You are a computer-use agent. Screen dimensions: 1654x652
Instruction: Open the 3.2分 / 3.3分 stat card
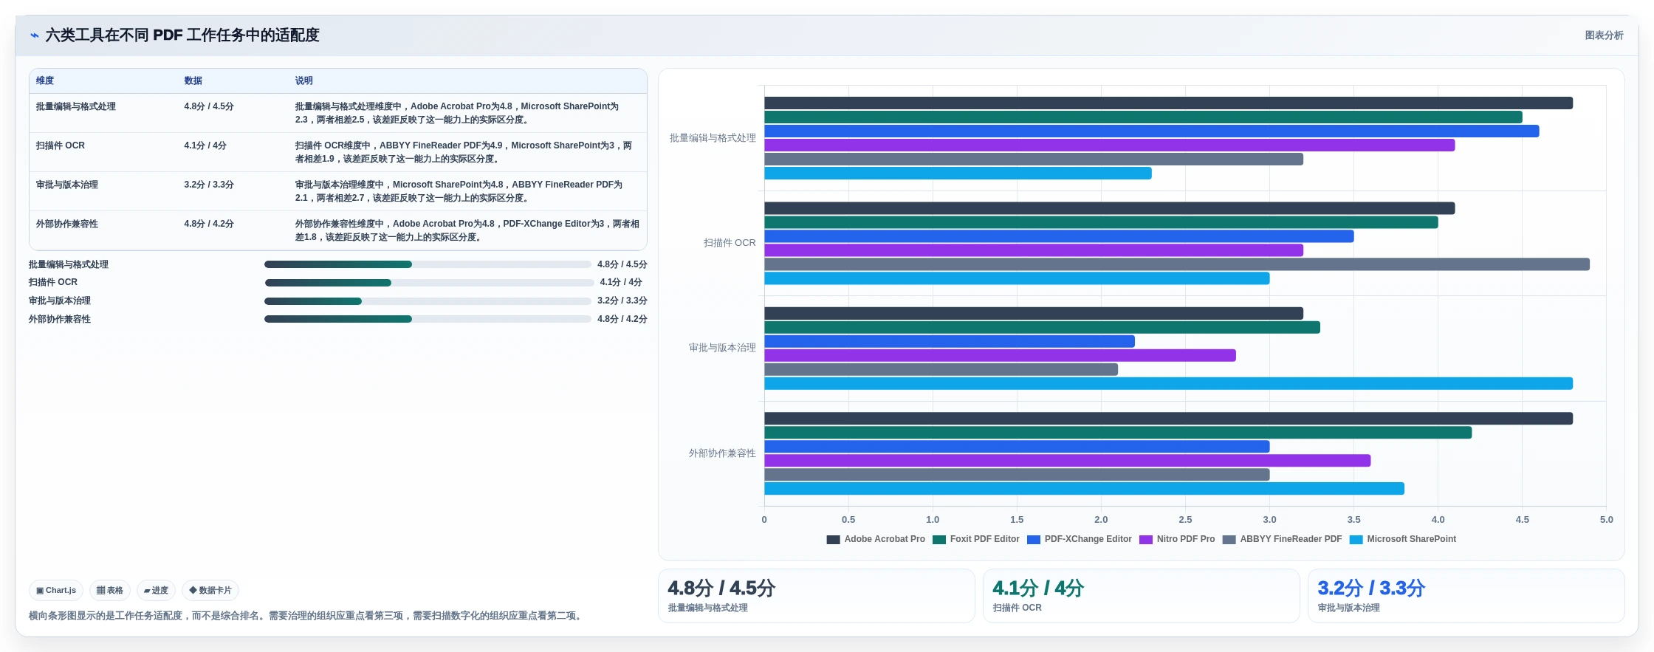click(1466, 596)
